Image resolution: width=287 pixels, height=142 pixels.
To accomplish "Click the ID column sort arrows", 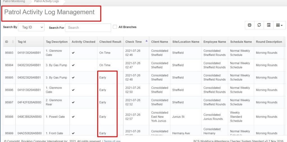I will point(13,42).
